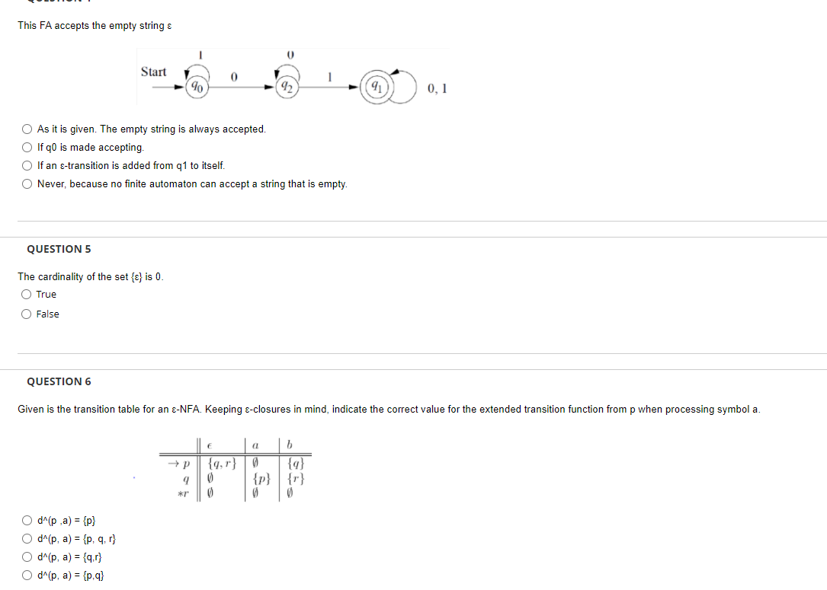This screenshot has height=590, width=827.
Task: Select the option d^(p, a) = {q,r}
Action: point(27,557)
